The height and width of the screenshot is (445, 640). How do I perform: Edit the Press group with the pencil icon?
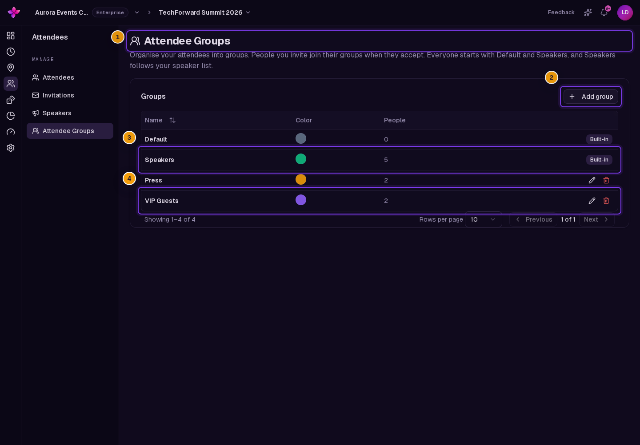click(x=592, y=180)
